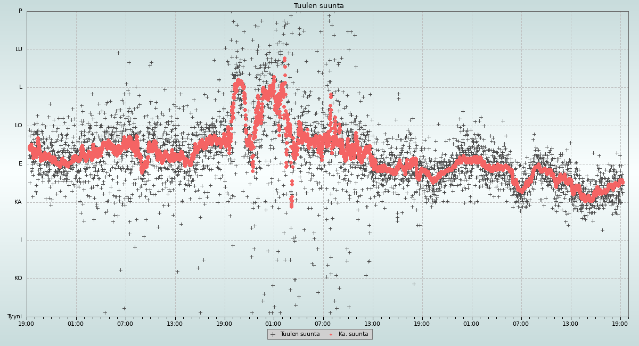The height and width of the screenshot is (346, 639).
Task: Select the 'Tuulen suunta' legend label
Action: [300, 334]
